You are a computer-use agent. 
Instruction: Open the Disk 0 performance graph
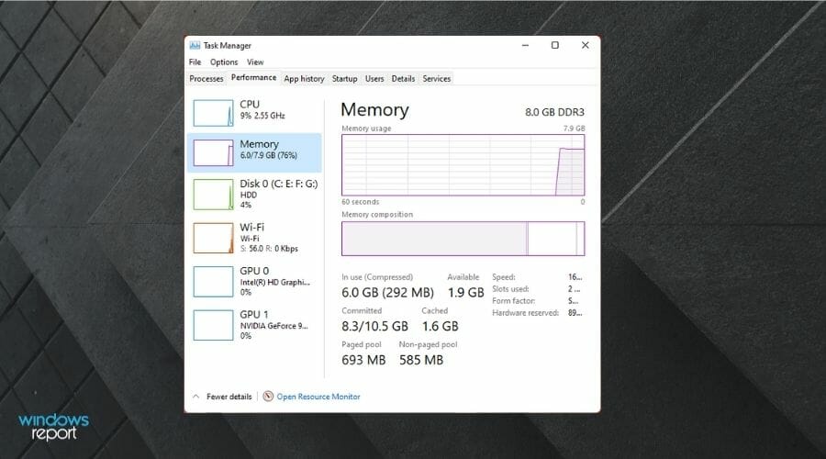[213, 195]
